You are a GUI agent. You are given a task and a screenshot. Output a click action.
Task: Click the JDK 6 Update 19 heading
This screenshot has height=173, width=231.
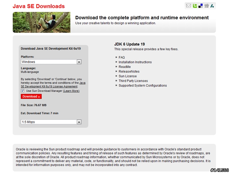tap(130, 44)
